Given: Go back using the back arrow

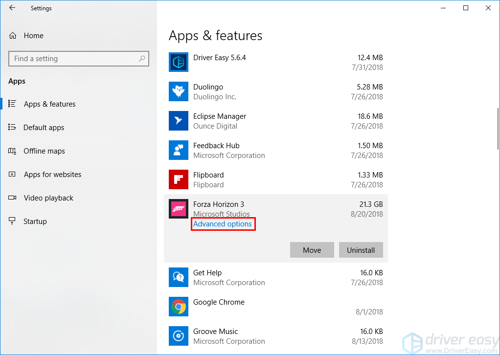Looking at the screenshot, I should point(12,8).
